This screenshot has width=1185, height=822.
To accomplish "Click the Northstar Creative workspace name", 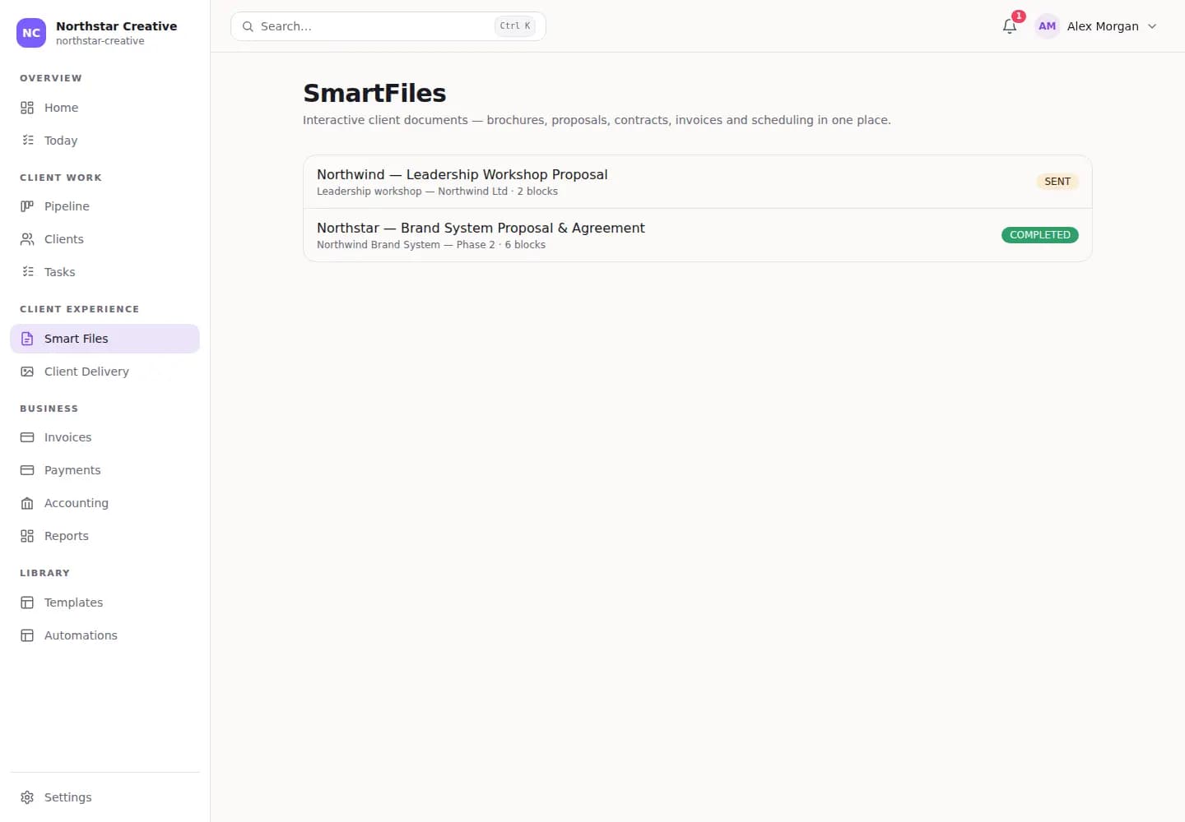I will click(116, 26).
